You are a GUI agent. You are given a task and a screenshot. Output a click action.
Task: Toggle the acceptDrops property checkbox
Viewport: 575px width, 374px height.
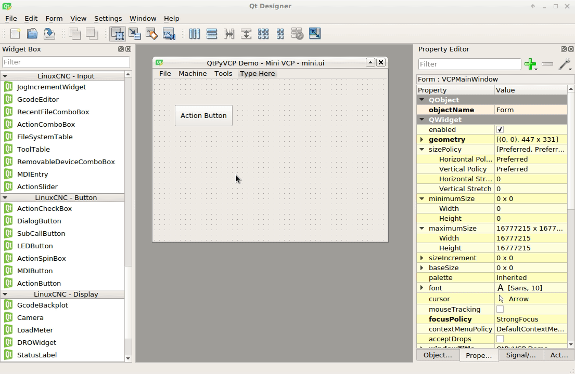click(500, 339)
